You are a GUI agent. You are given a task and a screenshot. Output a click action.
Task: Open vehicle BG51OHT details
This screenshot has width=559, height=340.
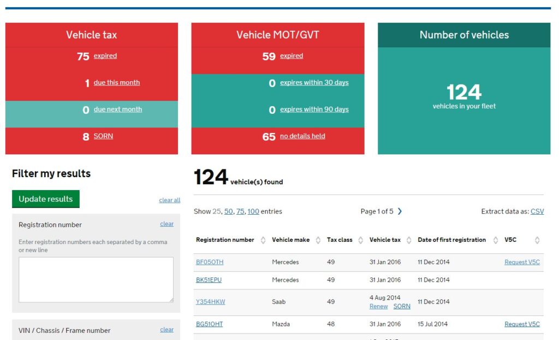[209, 324]
